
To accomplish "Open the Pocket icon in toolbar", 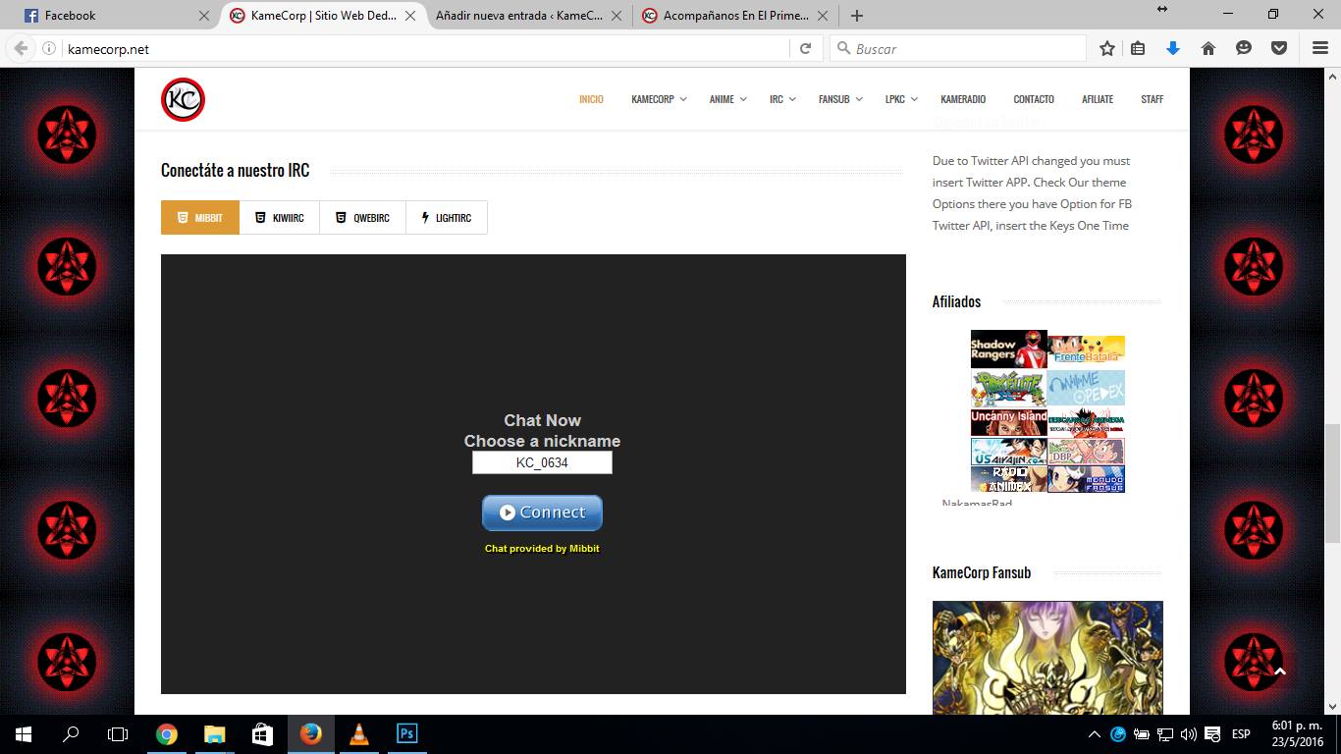I will pyautogui.click(x=1279, y=48).
